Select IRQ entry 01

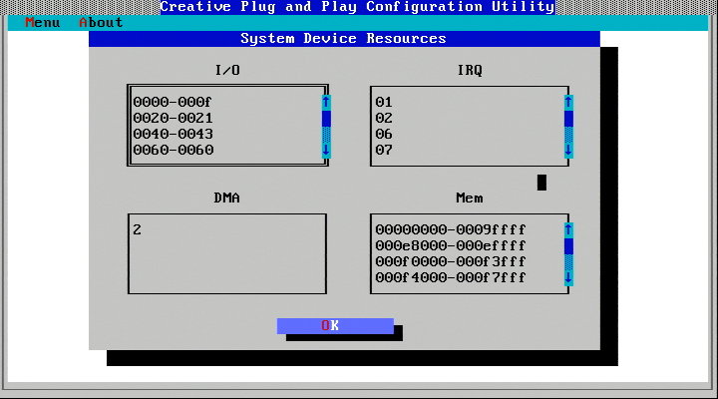click(384, 102)
